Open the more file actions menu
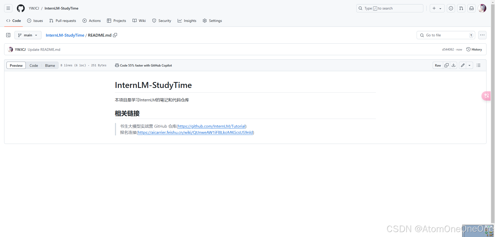Viewport: 495px width, 237px height. [x=482, y=35]
